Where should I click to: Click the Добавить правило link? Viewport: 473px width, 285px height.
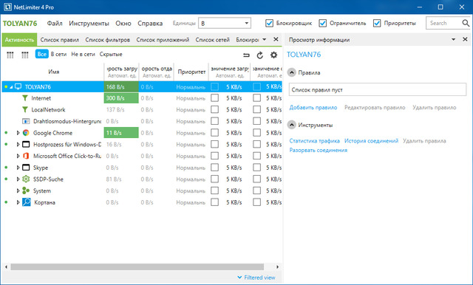click(313, 108)
